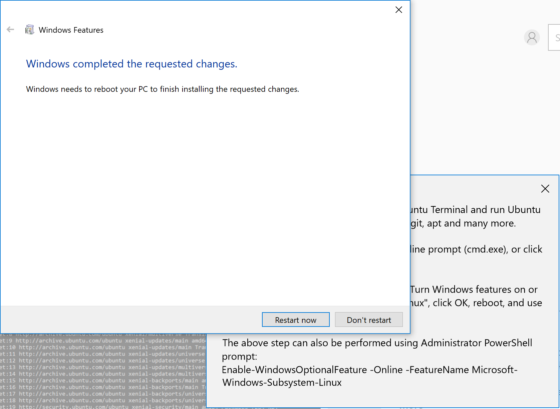Click the partly visible search box beside avatar
The width and height of the screenshot is (560, 409).
pos(554,37)
